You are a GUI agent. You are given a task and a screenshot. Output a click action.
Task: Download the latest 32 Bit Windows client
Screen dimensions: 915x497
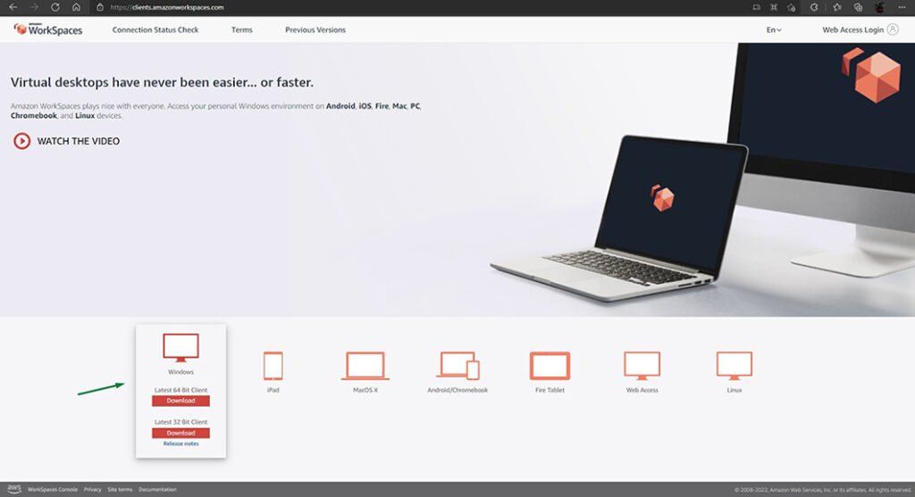[x=180, y=433]
